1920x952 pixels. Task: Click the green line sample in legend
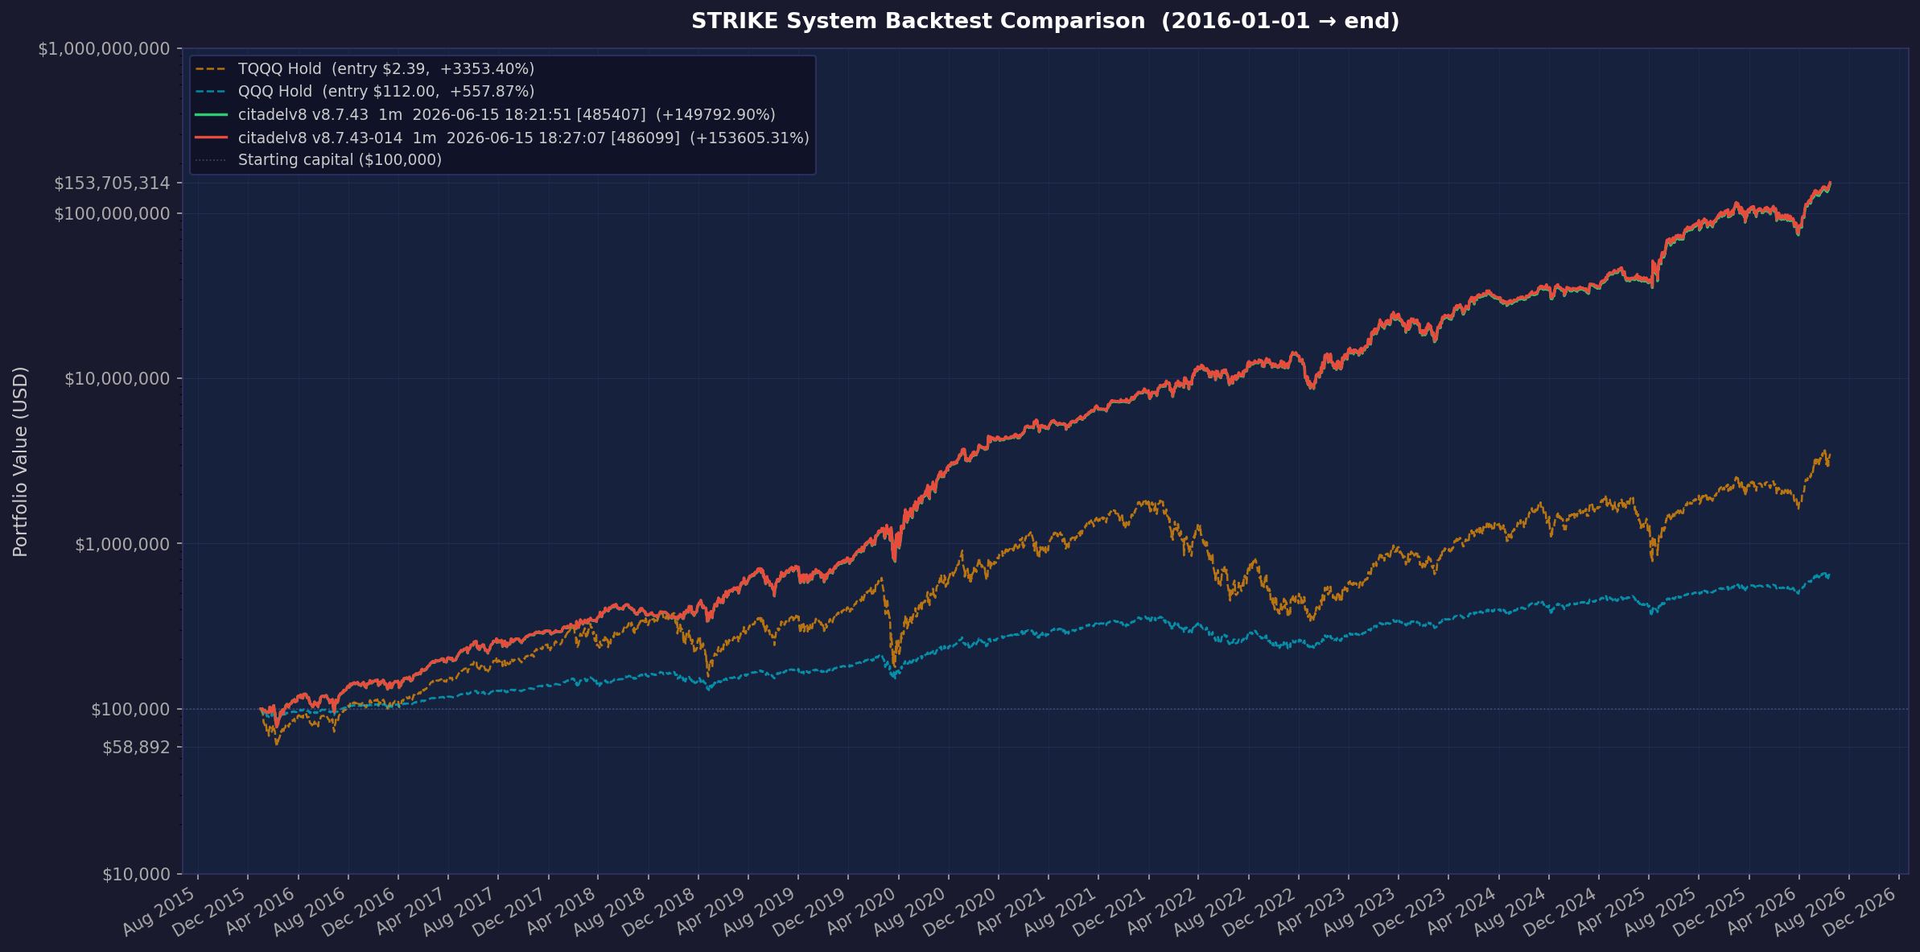click(x=211, y=115)
